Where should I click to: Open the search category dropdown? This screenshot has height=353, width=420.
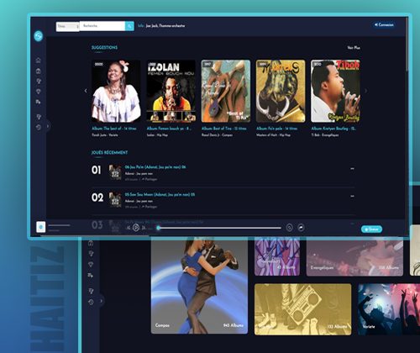click(x=68, y=26)
